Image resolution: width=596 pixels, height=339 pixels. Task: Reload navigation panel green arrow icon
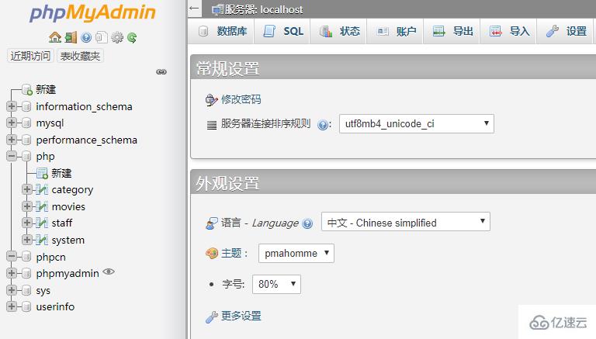pyautogui.click(x=132, y=37)
